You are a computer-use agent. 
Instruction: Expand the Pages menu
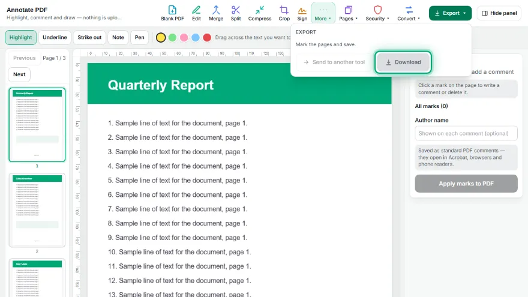(x=348, y=13)
